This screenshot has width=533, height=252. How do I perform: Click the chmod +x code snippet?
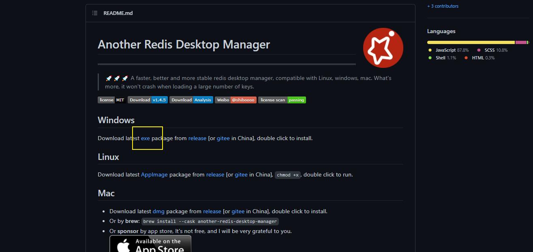(288, 175)
